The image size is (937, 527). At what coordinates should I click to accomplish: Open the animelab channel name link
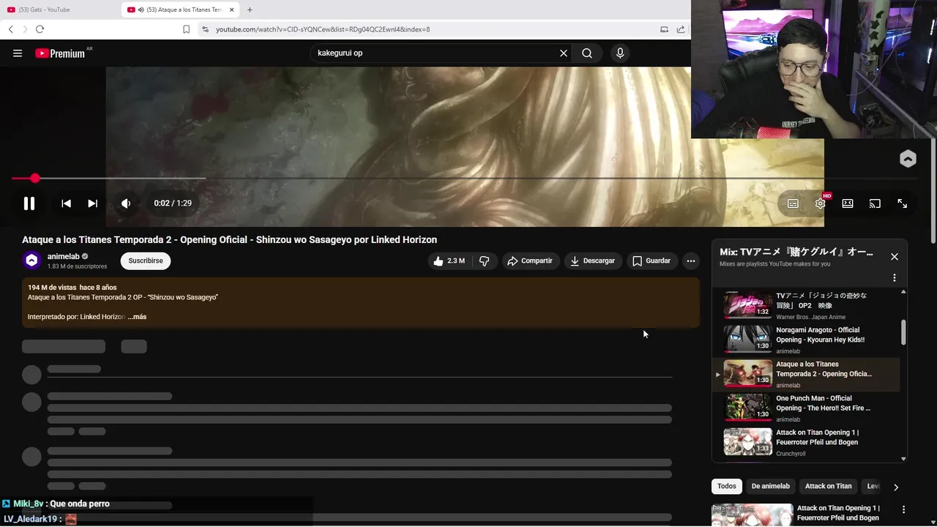pyautogui.click(x=64, y=256)
